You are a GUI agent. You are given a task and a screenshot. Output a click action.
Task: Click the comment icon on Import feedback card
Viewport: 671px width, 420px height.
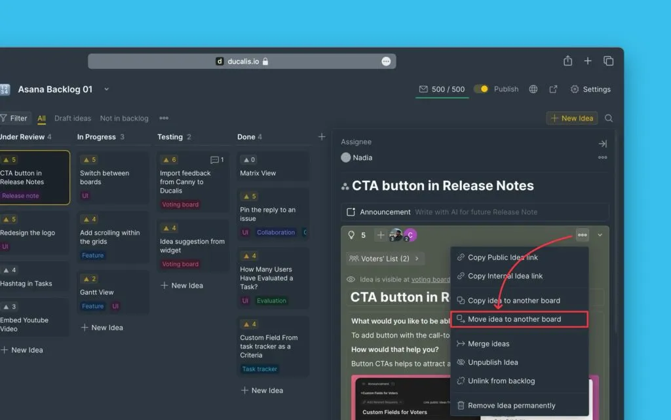214,160
